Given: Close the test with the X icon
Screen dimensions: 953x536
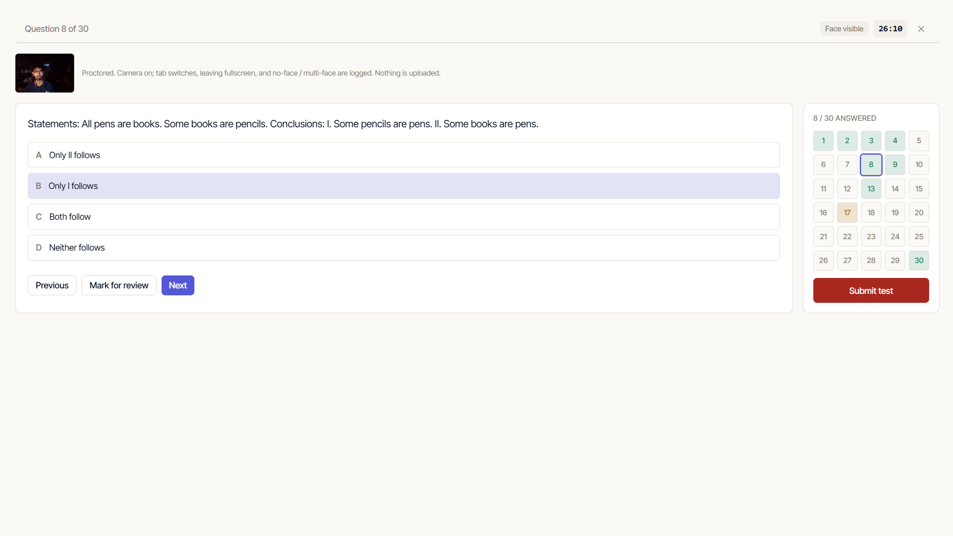Looking at the screenshot, I should 921,29.
